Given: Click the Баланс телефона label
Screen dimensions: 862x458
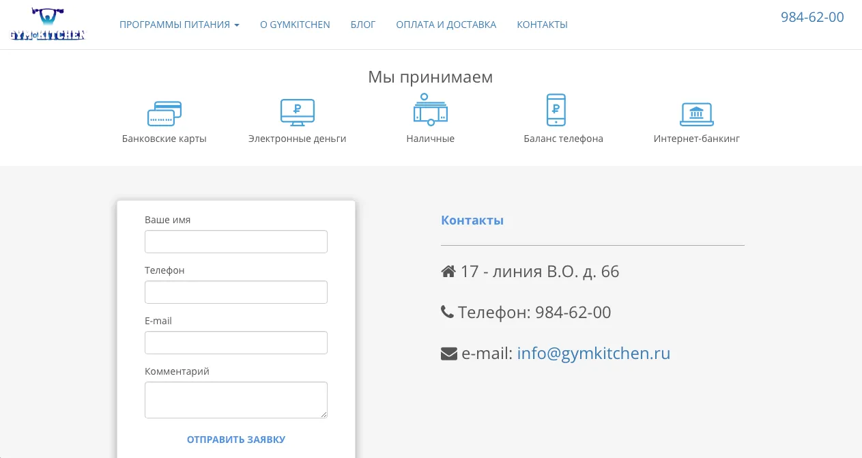Looking at the screenshot, I should [564, 139].
